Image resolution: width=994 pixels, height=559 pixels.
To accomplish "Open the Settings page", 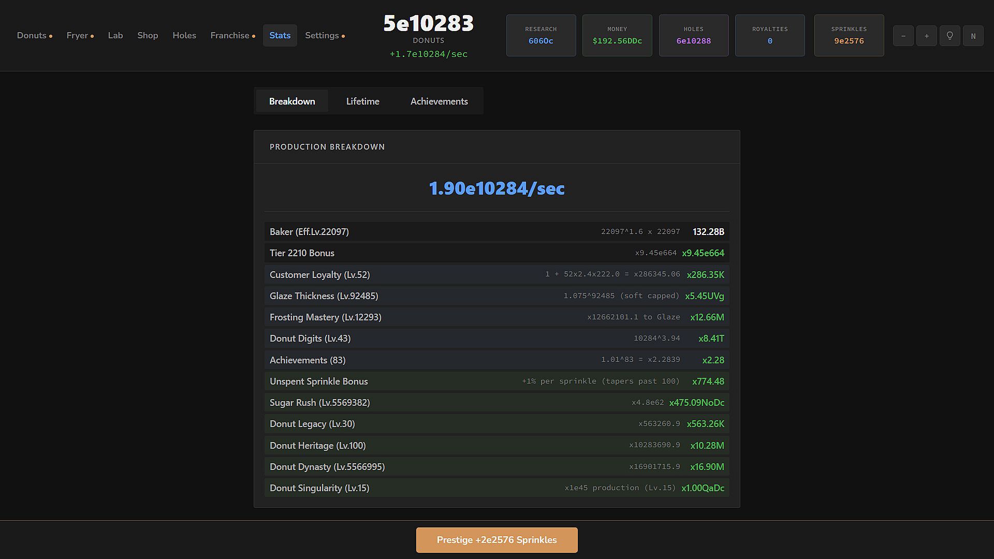I will tap(325, 35).
